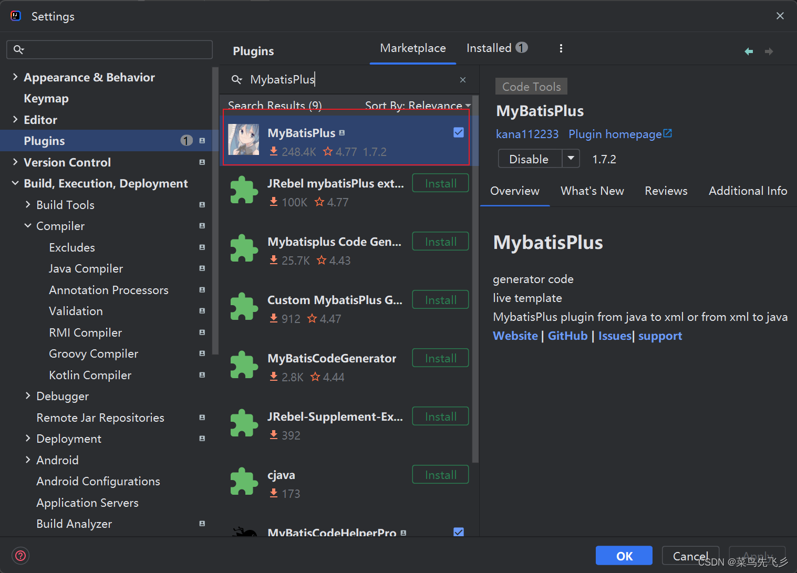The width and height of the screenshot is (797, 573).
Task: Uncheck the MyBatisPlus enabled checkbox
Action: (x=459, y=132)
